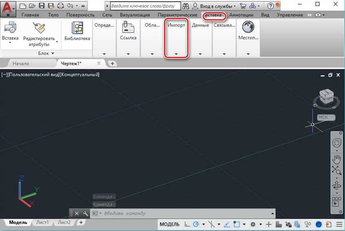Click the Open file folder icon
345x231 pixels.
32,6
